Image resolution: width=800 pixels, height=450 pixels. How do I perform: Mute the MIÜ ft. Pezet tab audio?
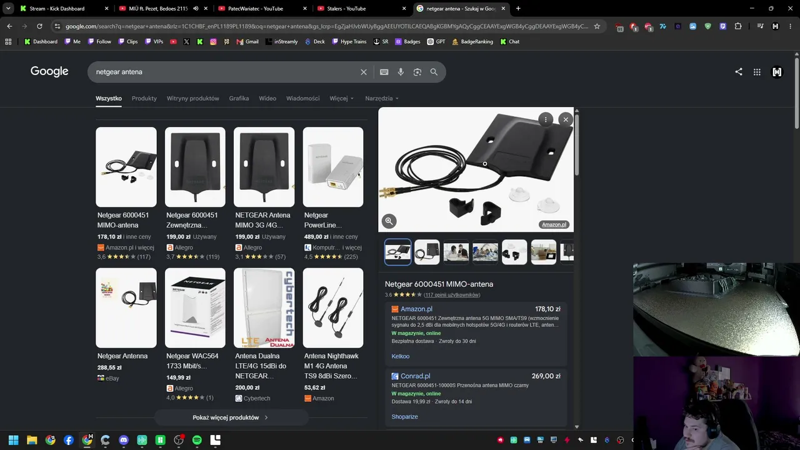click(196, 9)
